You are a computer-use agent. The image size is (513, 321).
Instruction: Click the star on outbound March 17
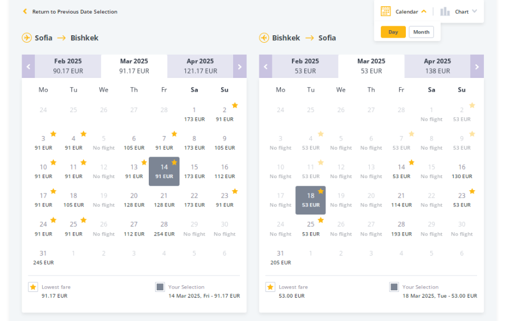54,191
